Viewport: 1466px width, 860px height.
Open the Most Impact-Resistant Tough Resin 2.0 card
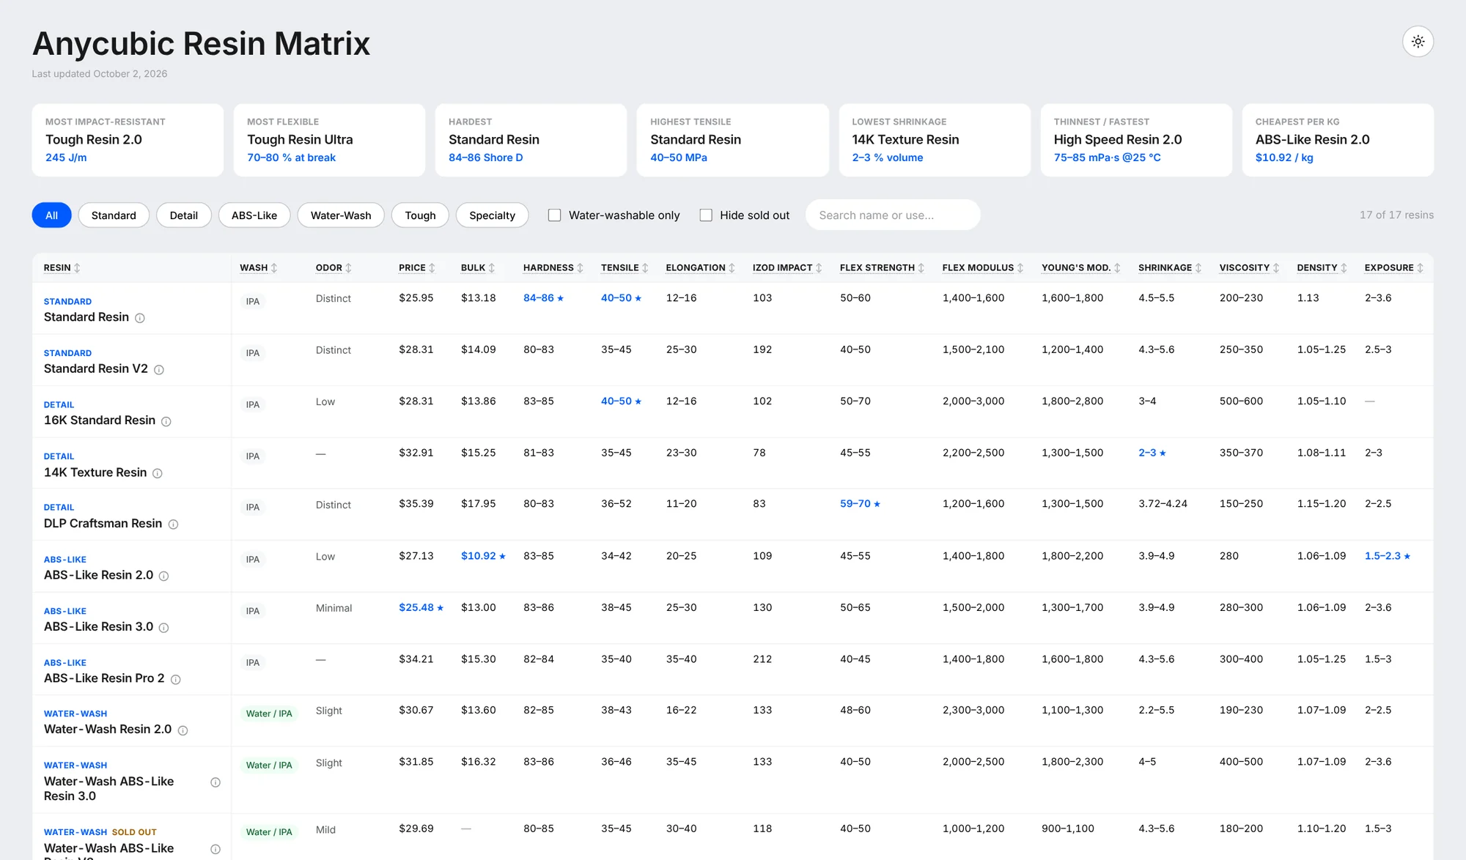(x=128, y=140)
